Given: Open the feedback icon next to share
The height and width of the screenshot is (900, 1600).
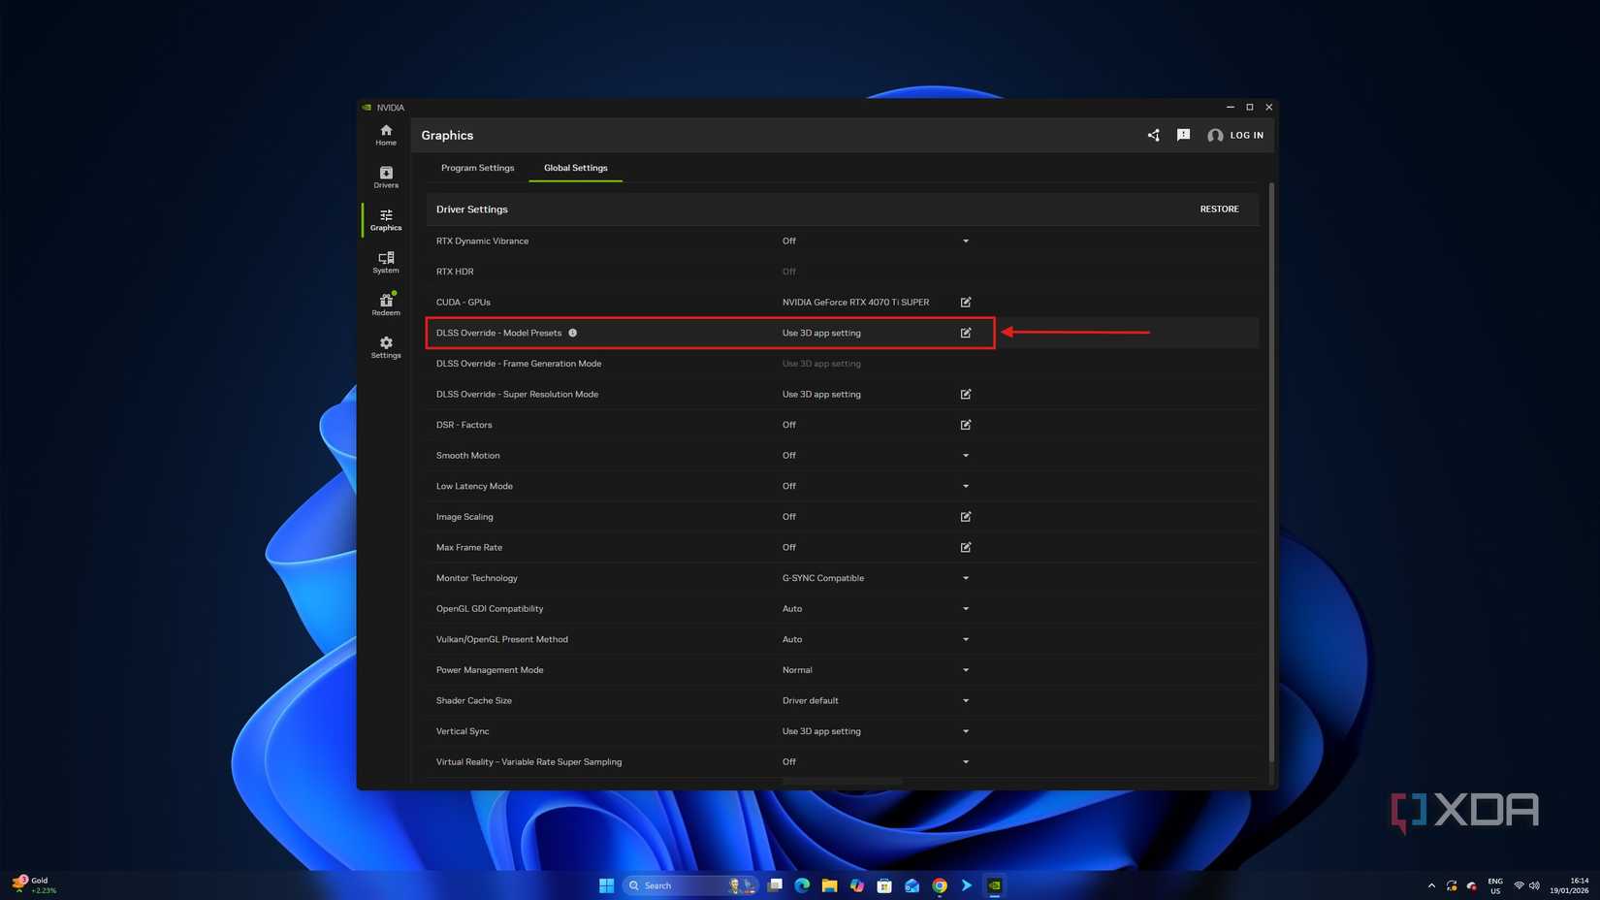Looking at the screenshot, I should 1183,135.
